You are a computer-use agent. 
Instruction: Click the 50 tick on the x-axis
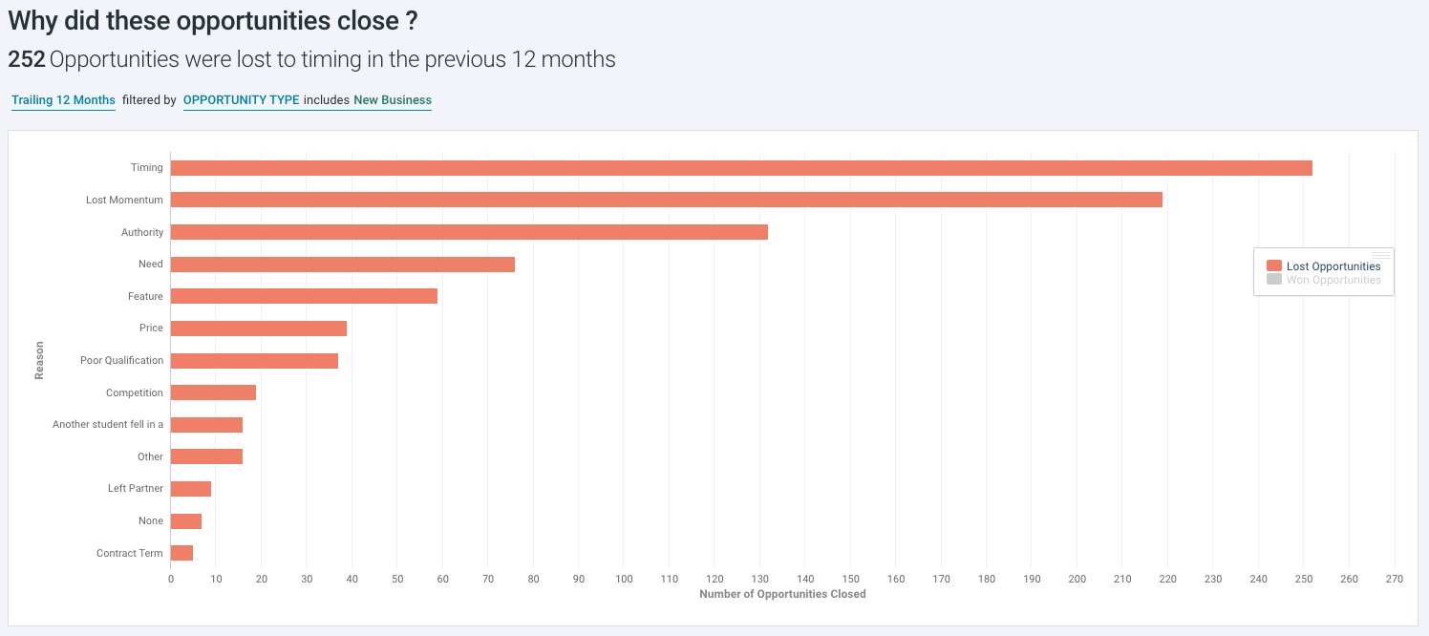pos(397,579)
